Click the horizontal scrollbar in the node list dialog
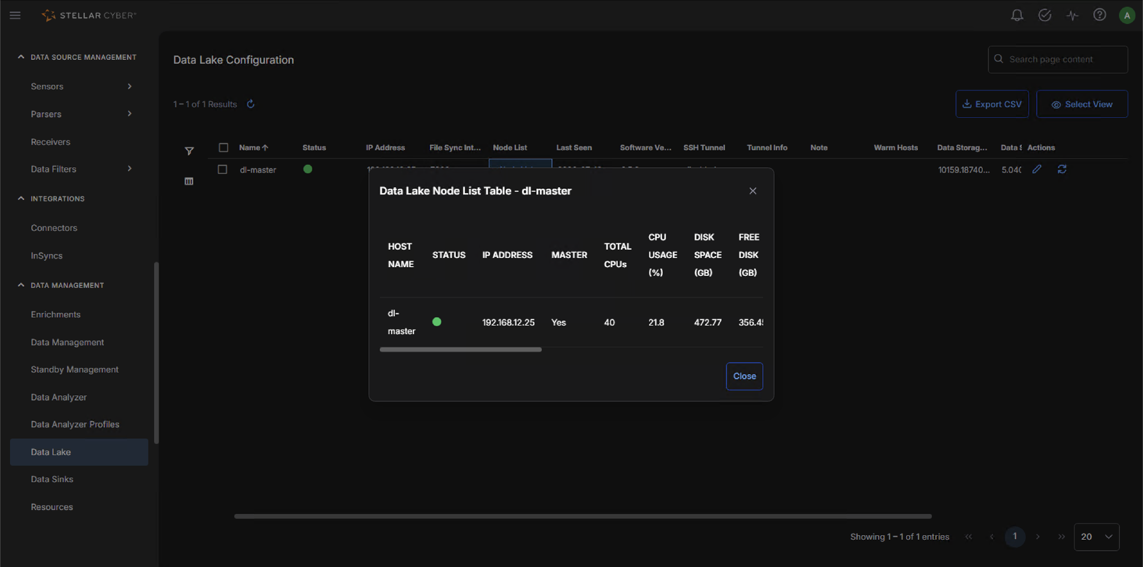The height and width of the screenshot is (567, 1143). coord(461,350)
